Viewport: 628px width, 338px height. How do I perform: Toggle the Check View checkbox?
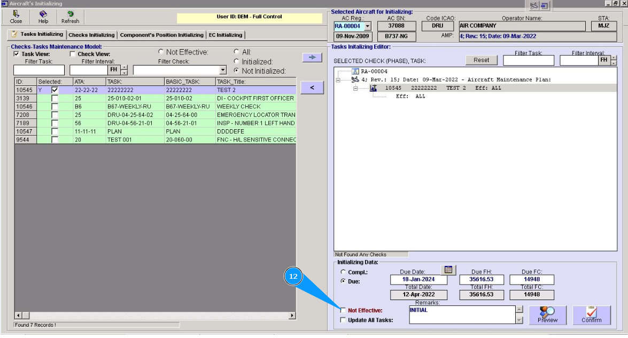pos(73,54)
